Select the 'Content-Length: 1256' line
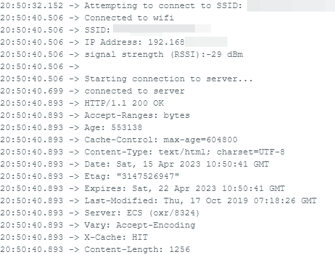 tap(95, 249)
